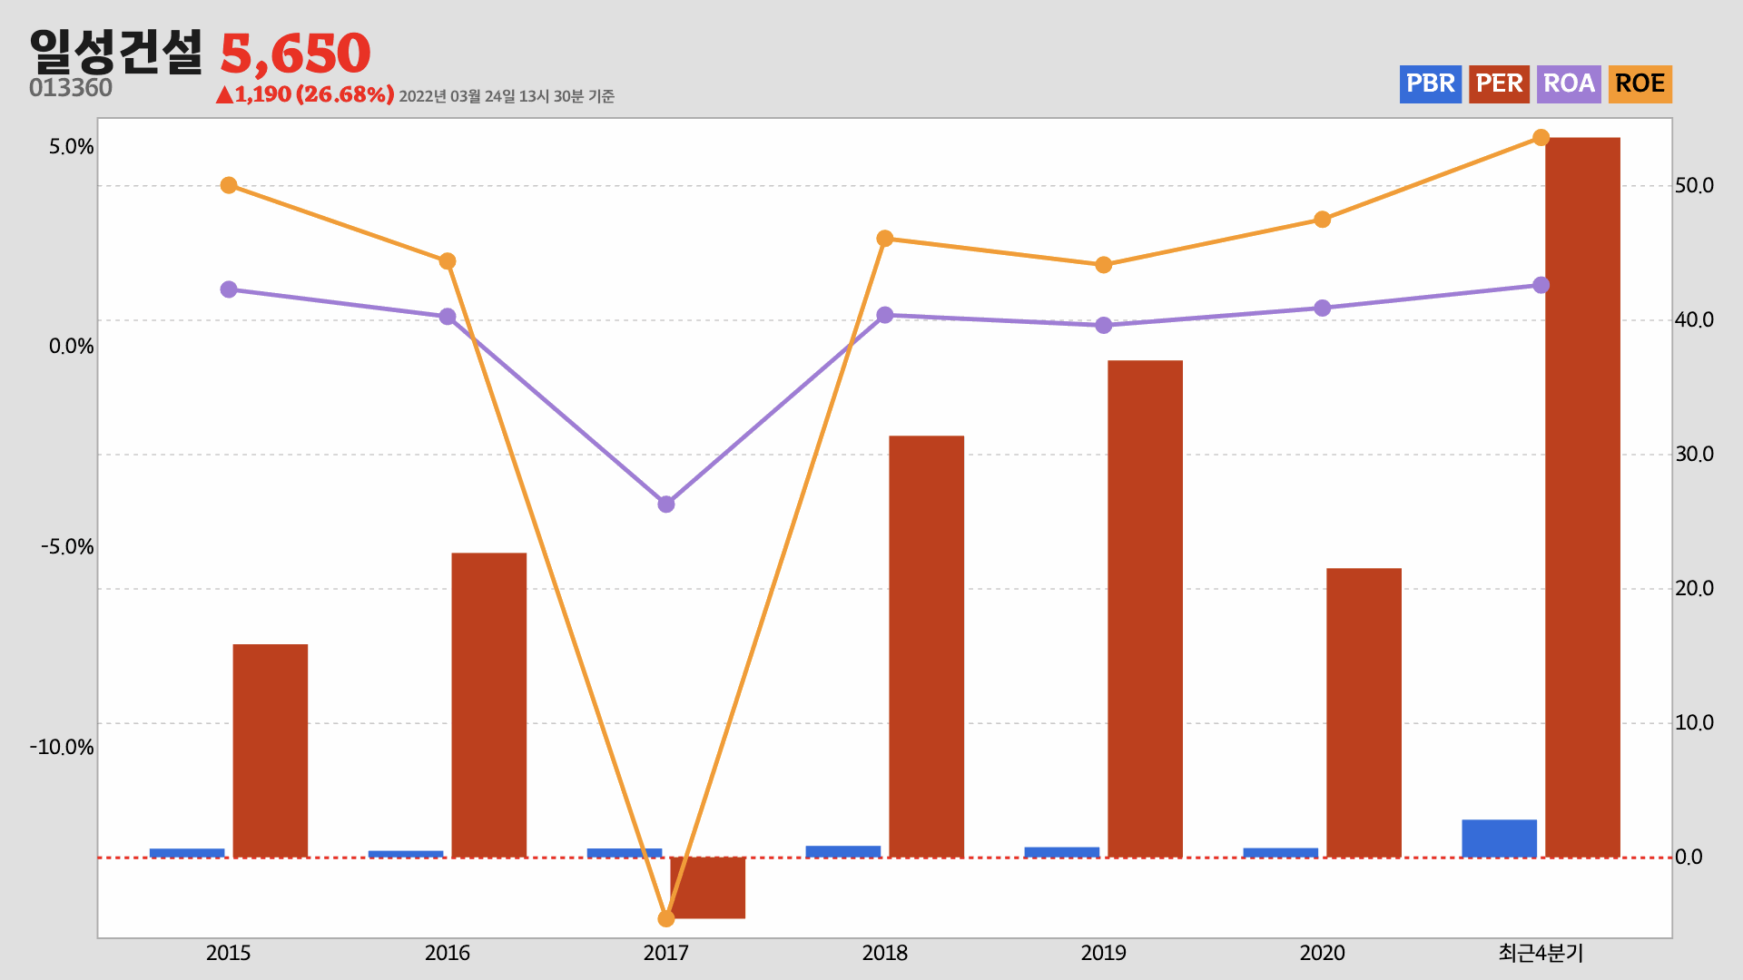Click the 최근4분기 blue PBR bar
Screen dimensions: 1743x980
(1499, 838)
